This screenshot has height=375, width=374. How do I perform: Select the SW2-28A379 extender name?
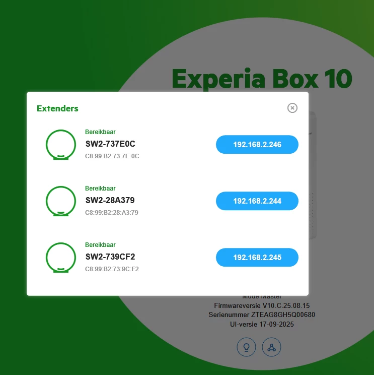tap(110, 200)
